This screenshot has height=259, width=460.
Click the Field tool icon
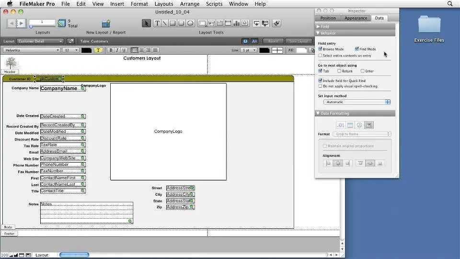pos(256,23)
